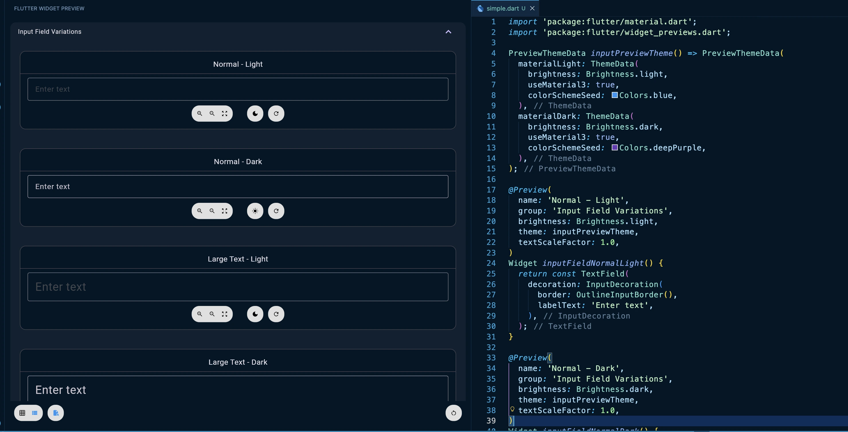848x432 pixels.
Task: Click the refresh icon at bottom right
Action: coord(454,413)
